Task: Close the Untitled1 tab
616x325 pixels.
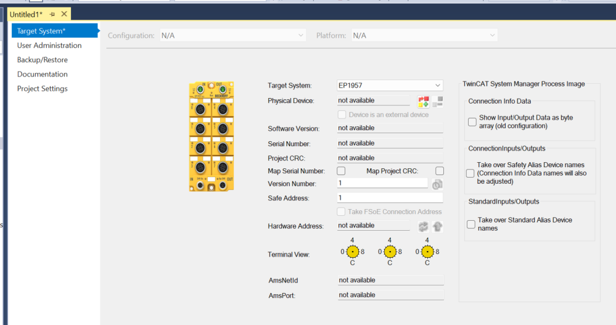Action: [64, 14]
